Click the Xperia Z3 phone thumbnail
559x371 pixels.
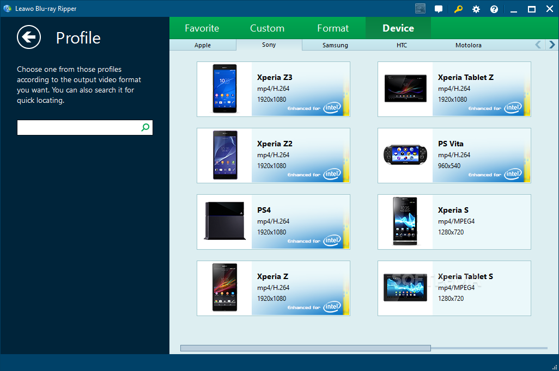(x=224, y=89)
